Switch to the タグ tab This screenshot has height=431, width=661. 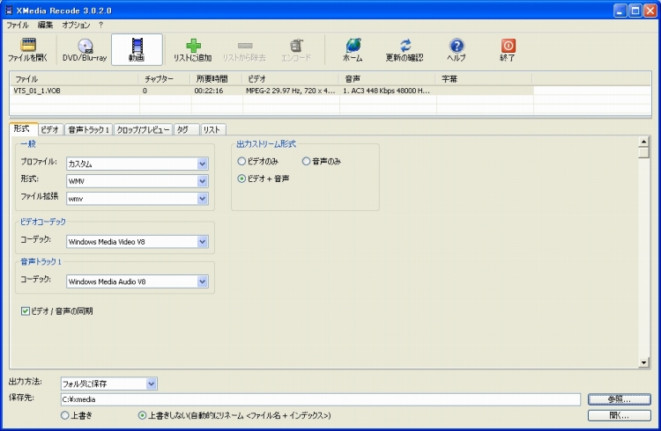[186, 129]
